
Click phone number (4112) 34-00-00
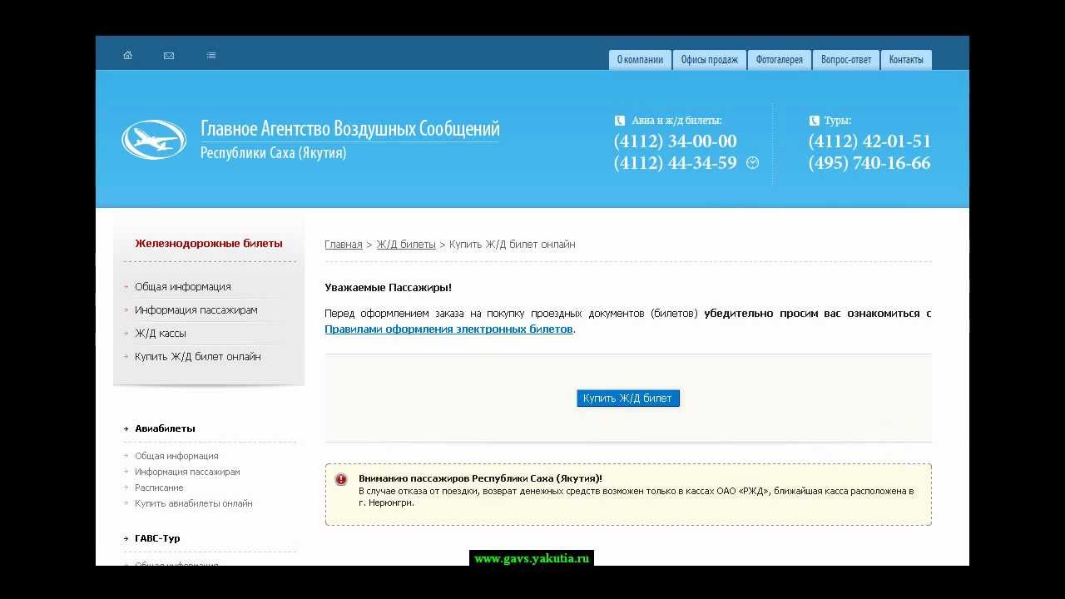[x=675, y=141]
